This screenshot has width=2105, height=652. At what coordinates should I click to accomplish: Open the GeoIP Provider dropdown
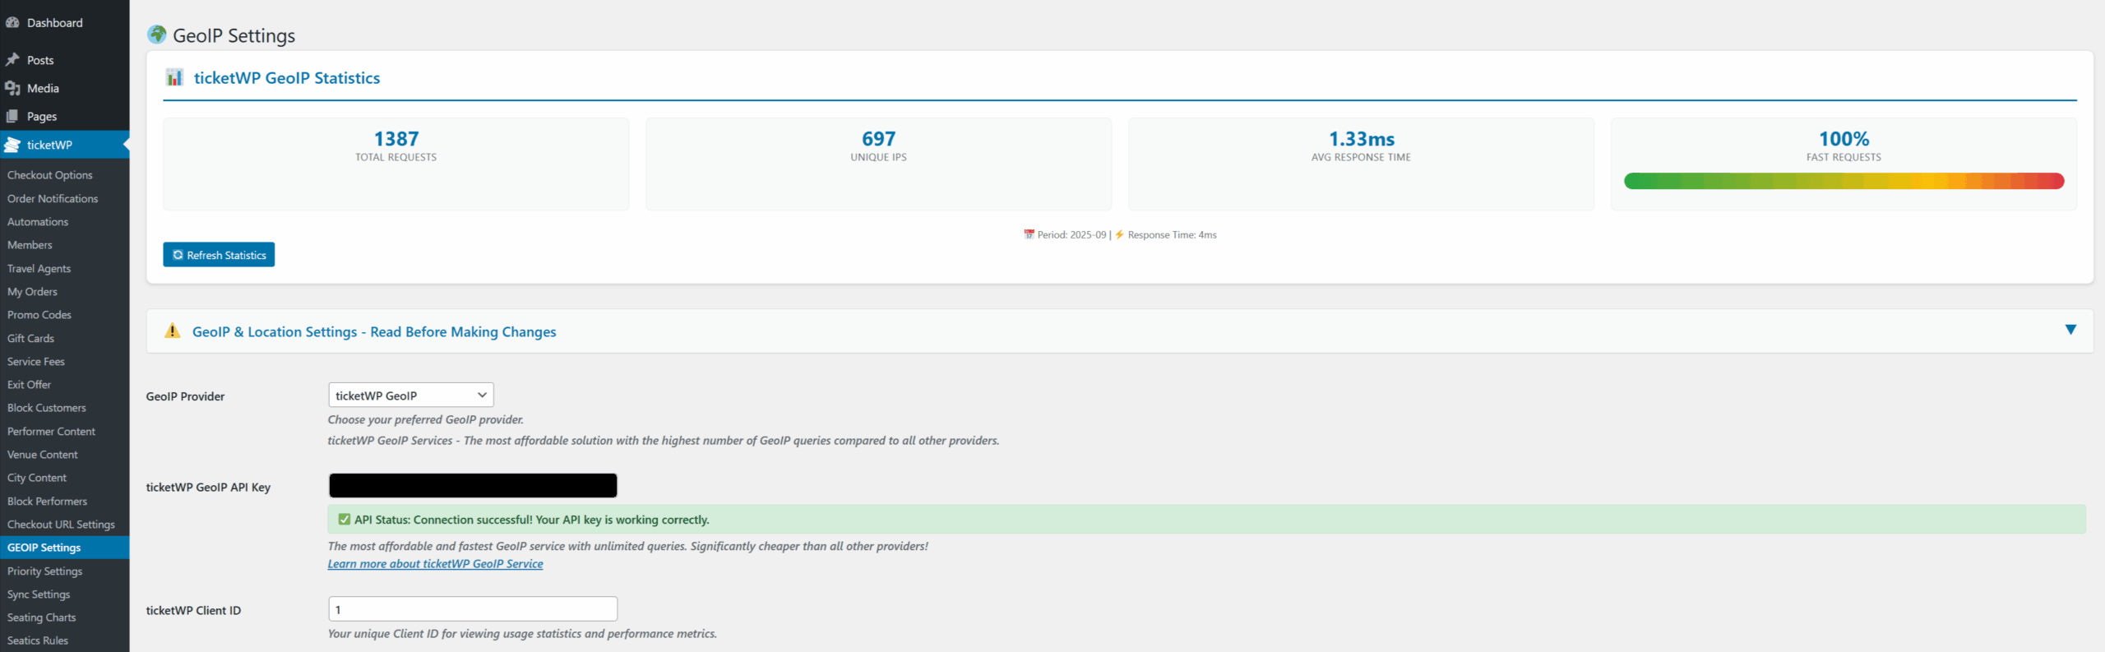(x=411, y=395)
